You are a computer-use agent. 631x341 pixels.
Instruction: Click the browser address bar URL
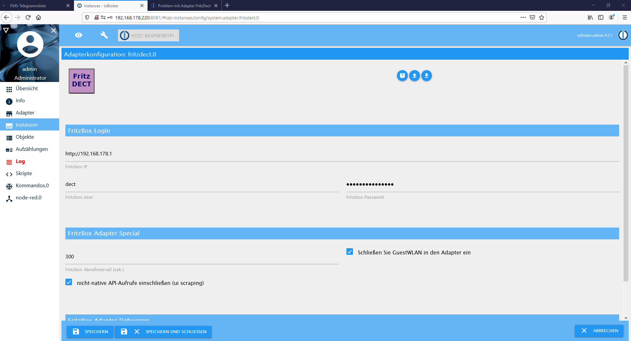[x=187, y=18]
